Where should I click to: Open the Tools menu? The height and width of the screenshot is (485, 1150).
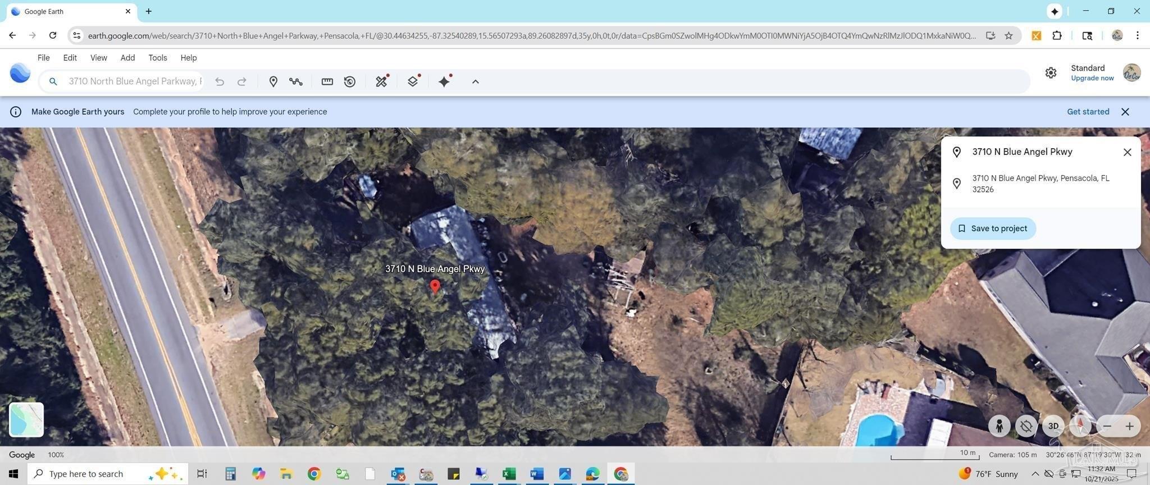pyautogui.click(x=157, y=58)
